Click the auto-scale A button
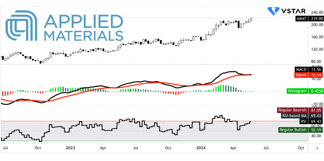This screenshot has height=161, width=324. [317, 148]
